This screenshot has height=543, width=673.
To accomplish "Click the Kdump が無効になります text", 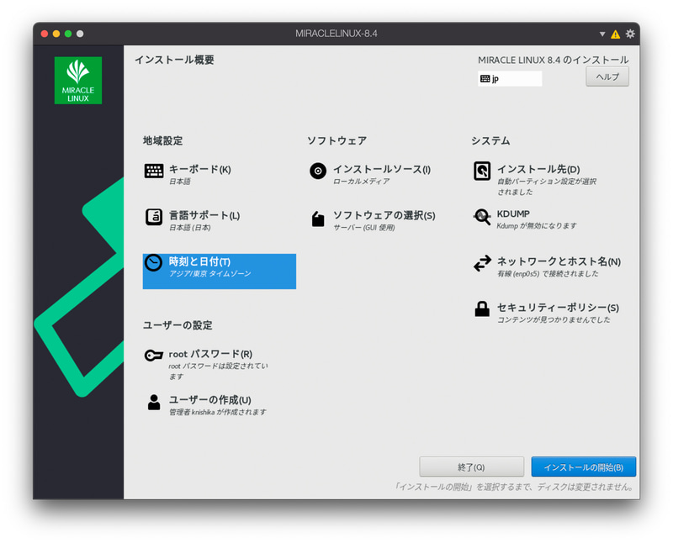I will 537,226.
